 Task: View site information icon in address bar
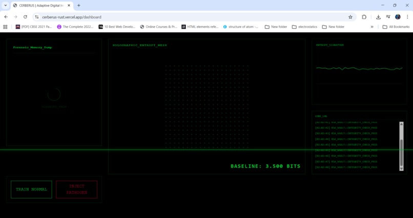point(37,17)
